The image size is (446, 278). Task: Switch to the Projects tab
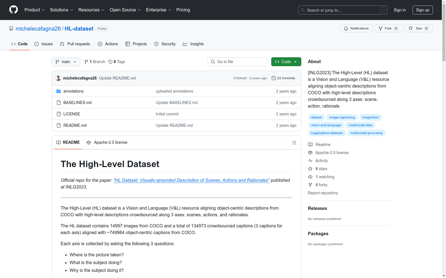(136, 44)
